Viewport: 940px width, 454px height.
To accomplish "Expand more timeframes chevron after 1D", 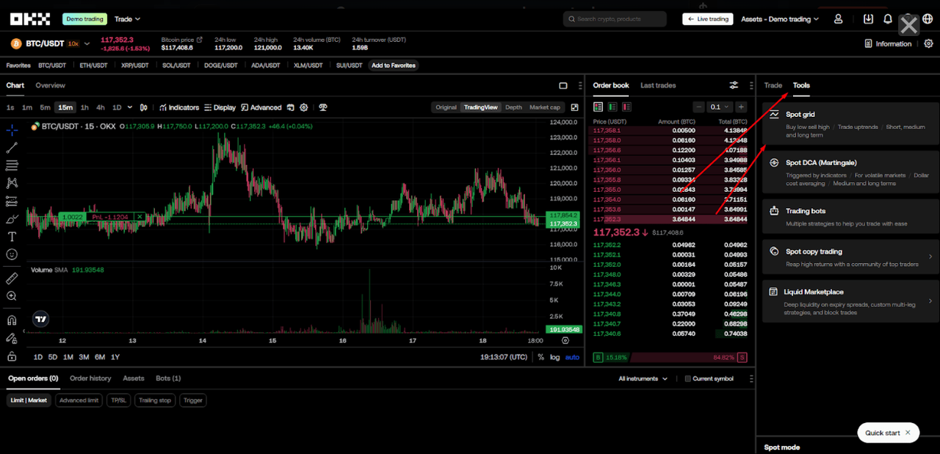I will coord(130,107).
